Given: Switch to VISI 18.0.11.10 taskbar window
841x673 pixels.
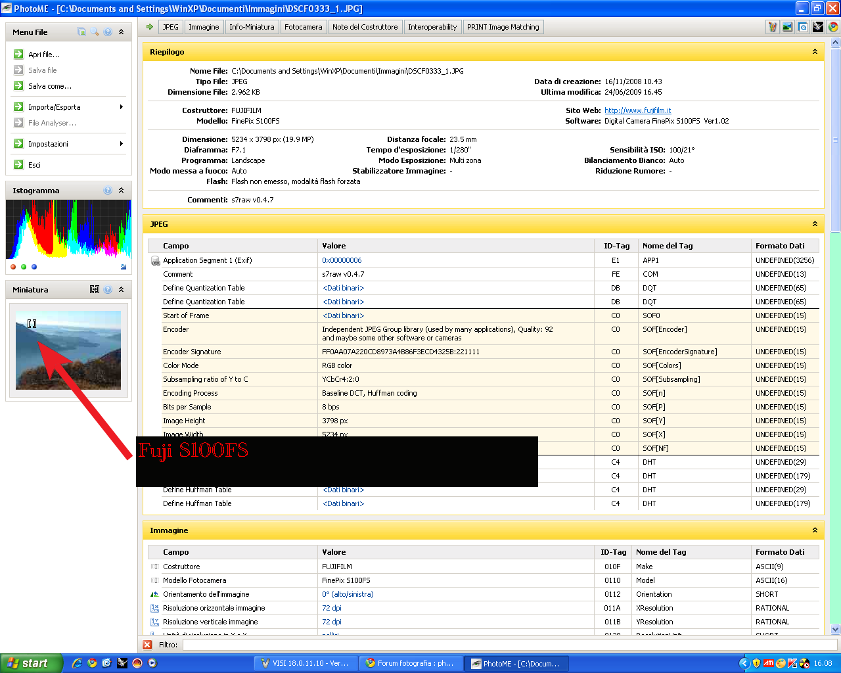Looking at the screenshot, I should coord(306,663).
